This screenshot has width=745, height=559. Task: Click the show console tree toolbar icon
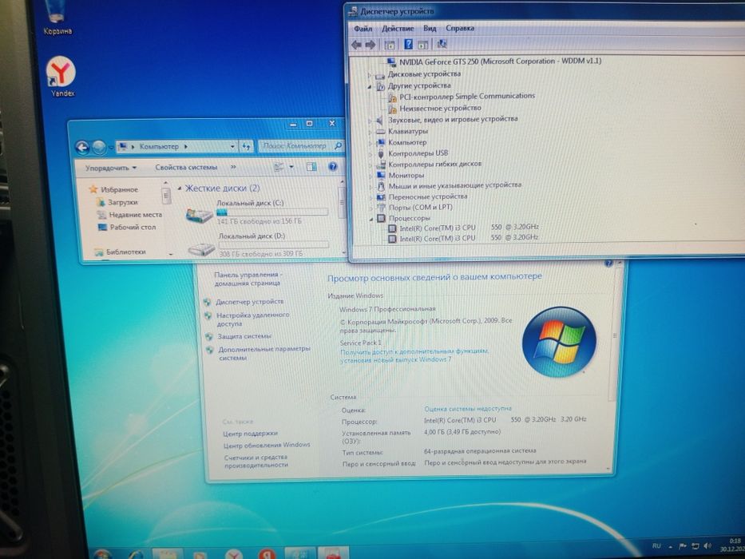click(x=390, y=45)
